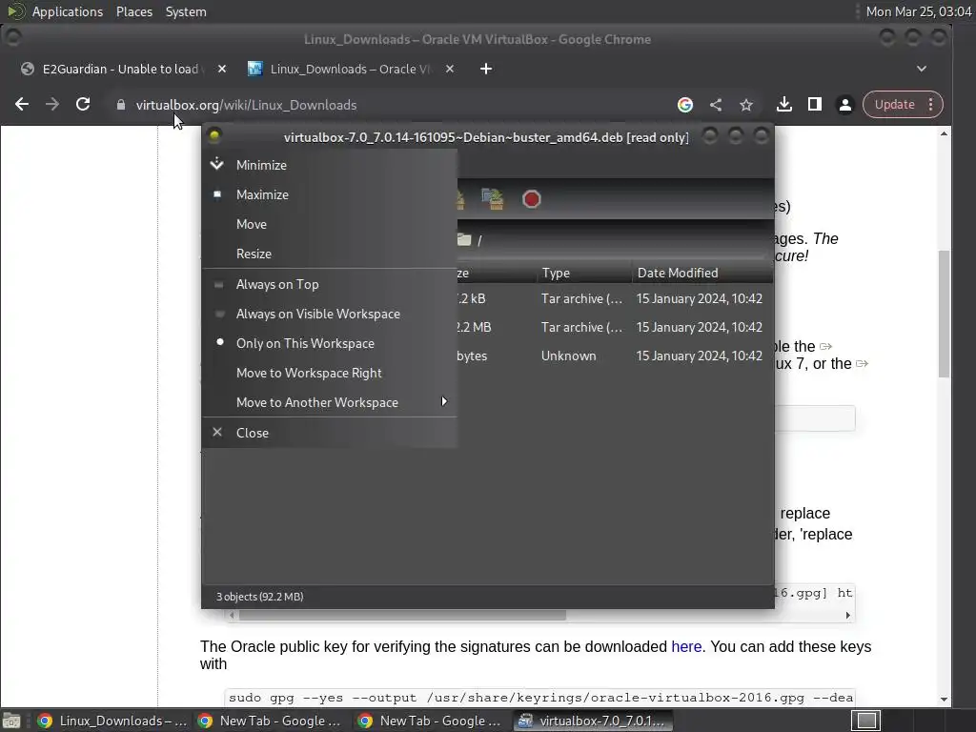Close the E2Guardian tab
This screenshot has width=976, height=732.
tap(221, 69)
